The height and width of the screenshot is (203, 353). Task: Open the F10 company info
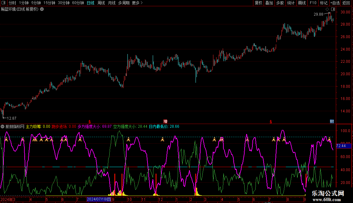[313, 3]
